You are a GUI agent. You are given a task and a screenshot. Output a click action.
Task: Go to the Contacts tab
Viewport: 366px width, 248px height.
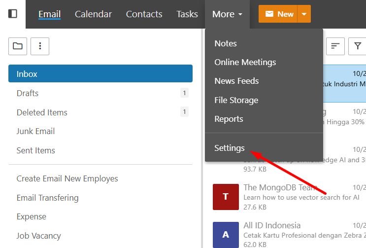coord(144,14)
